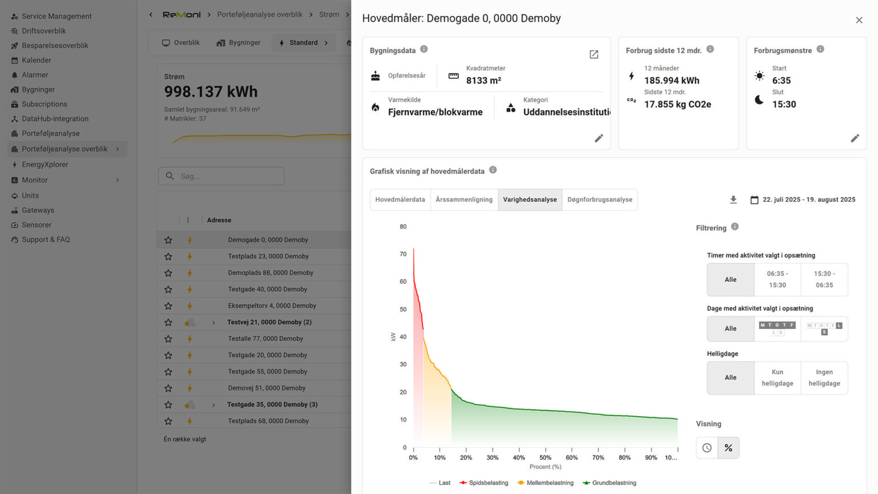
Task: Open building data in external link icon
Action: pyautogui.click(x=594, y=54)
